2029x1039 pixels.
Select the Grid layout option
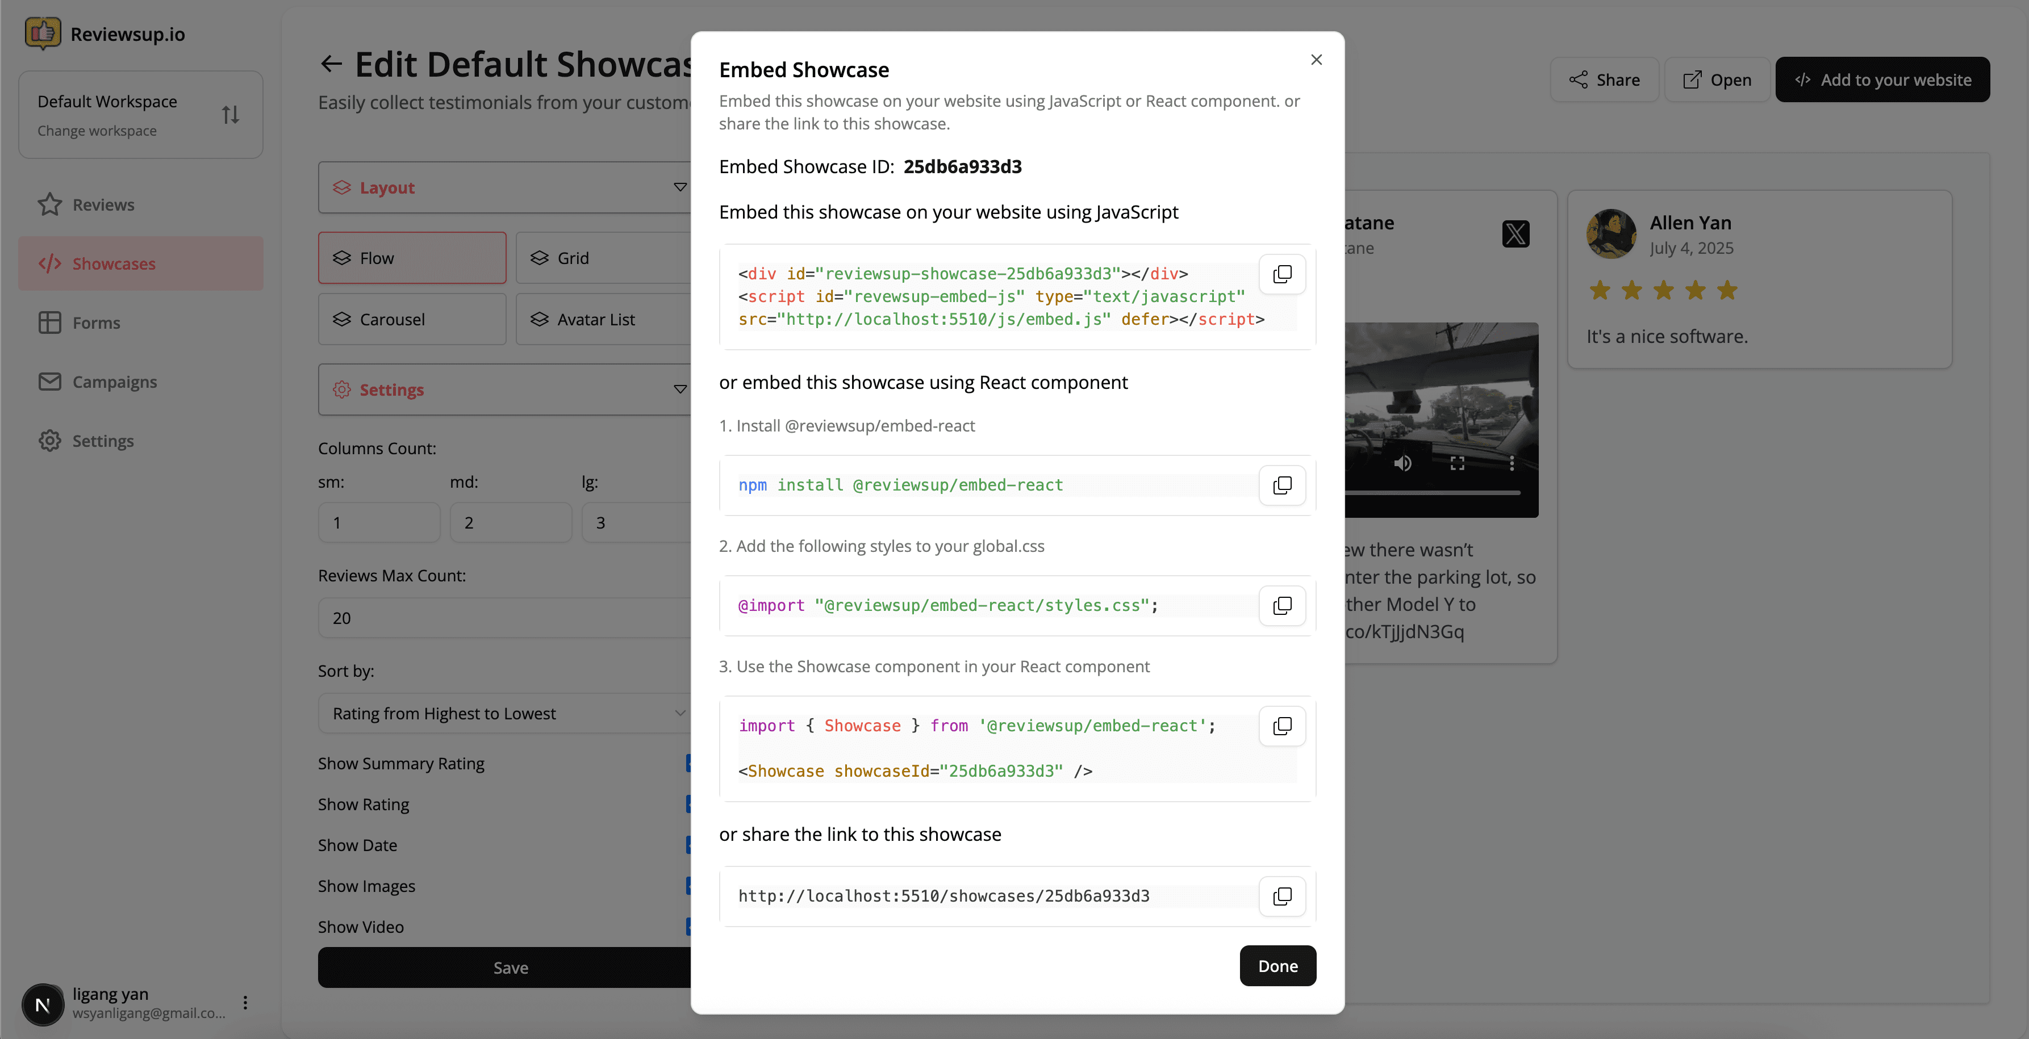coord(603,258)
